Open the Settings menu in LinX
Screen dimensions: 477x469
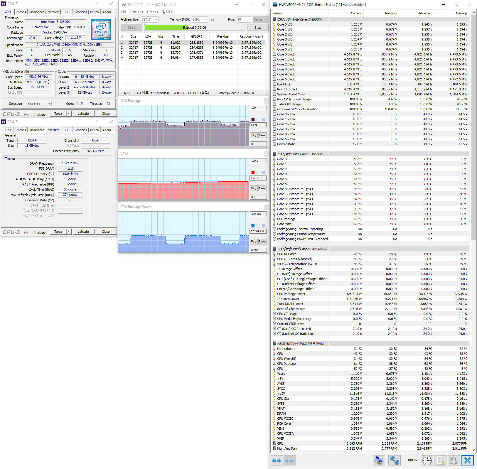(136, 12)
